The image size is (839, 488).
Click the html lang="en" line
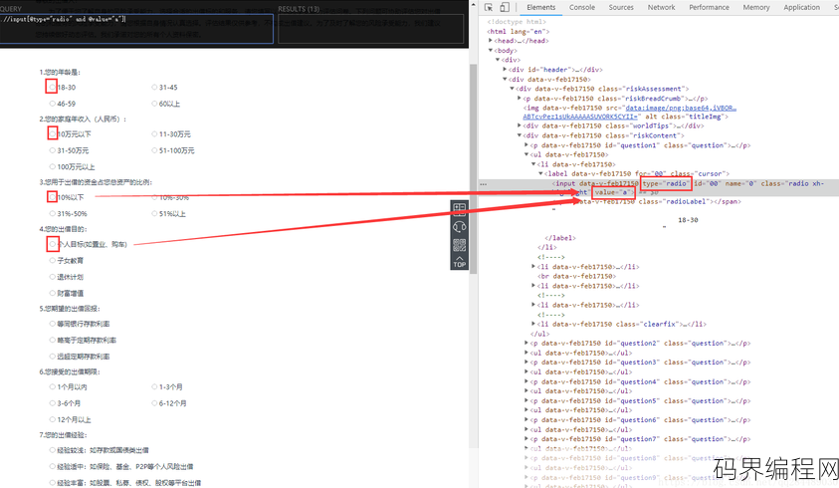pos(518,32)
